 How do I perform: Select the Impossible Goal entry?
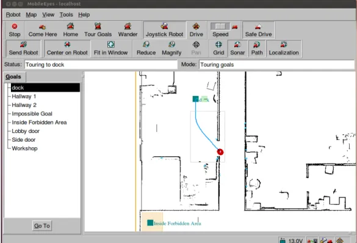pyautogui.click(x=32, y=114)
